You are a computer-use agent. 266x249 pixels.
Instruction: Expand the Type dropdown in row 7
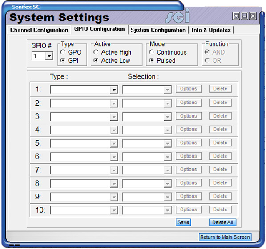click(114, 170)
